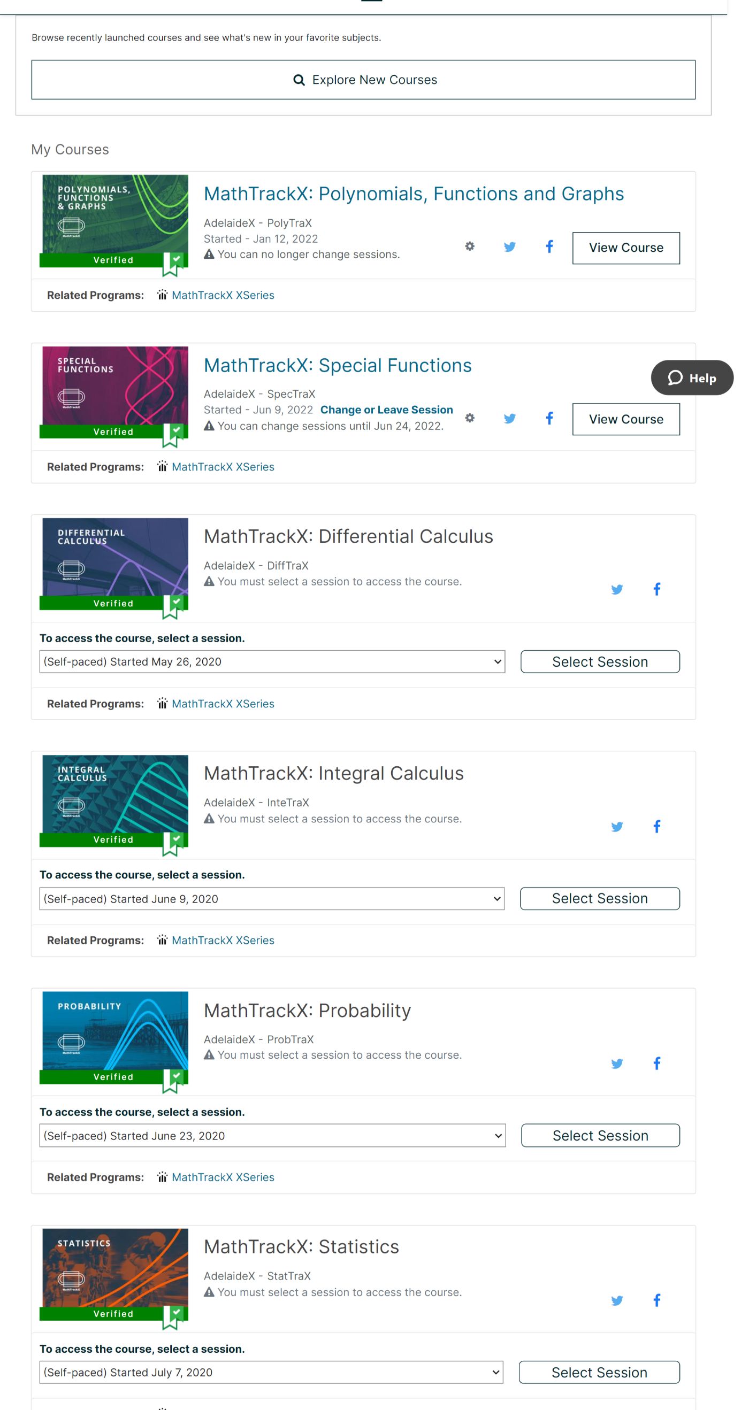View the Polynomials, Functions and Graphs course
This screenshot has width=749, height=1410.
[x=626, y=248]
